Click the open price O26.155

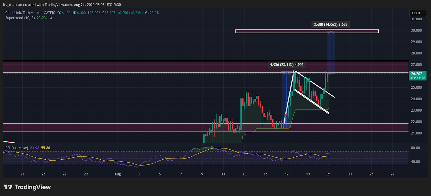coord(64,13)
